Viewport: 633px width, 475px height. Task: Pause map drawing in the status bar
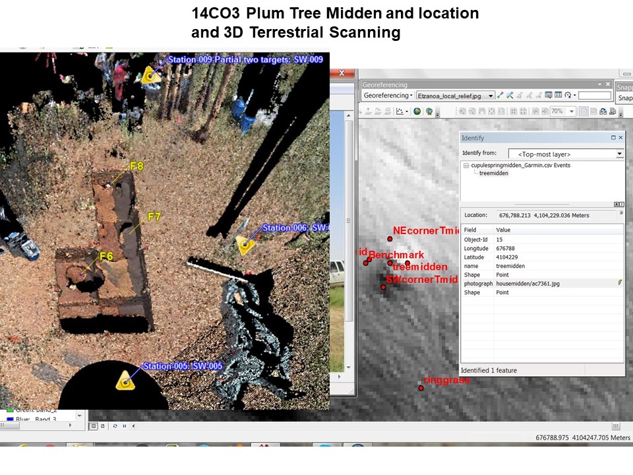click(124, 426)
